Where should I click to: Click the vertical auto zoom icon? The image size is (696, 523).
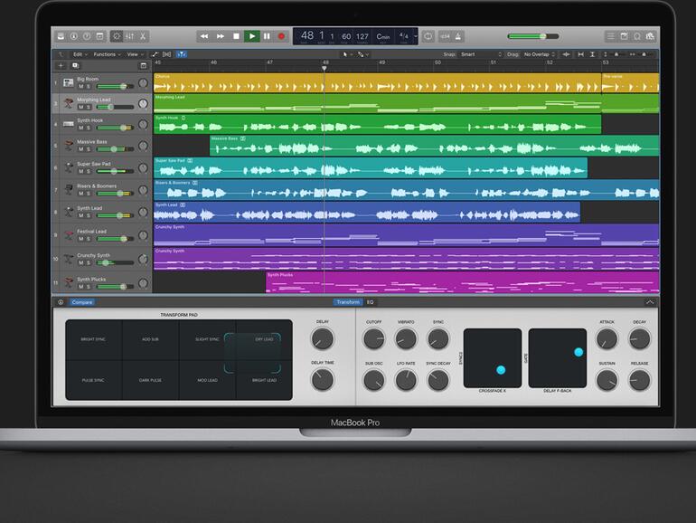[x=592, y=54]
